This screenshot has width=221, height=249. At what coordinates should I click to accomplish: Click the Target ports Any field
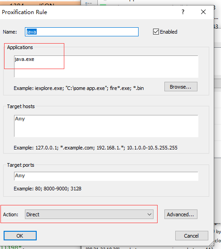coord(106,176)
